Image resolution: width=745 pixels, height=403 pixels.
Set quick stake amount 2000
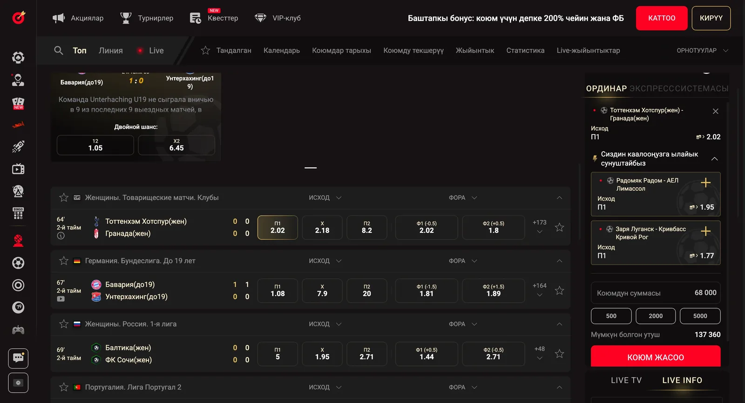click(x=656, y=316)
